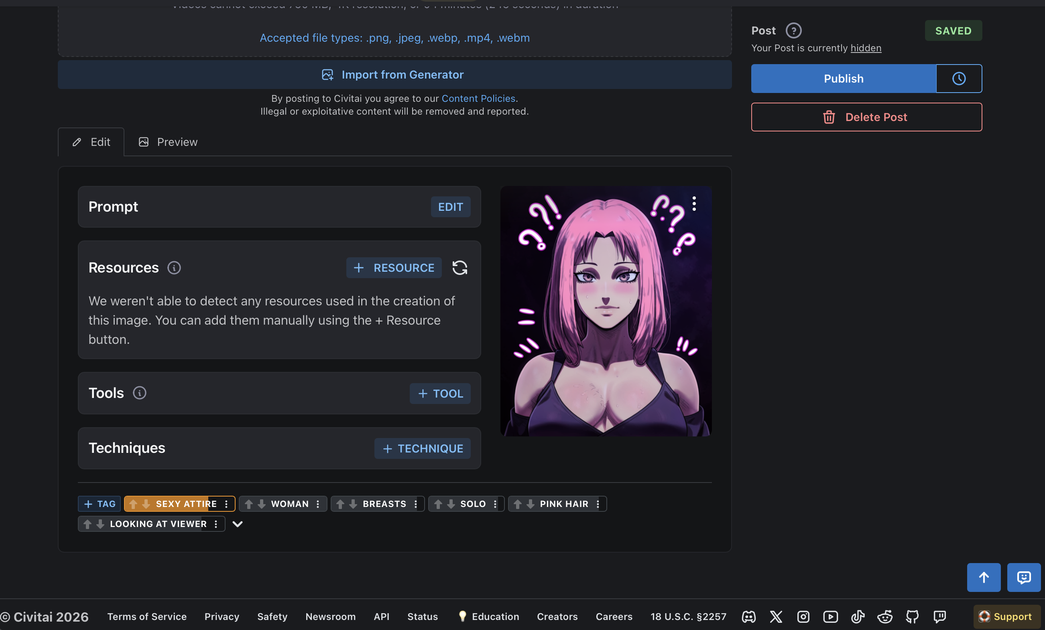Open the SEXY ATTIRE tag options menu
The image size is (1045, 630).
[226, 504]
